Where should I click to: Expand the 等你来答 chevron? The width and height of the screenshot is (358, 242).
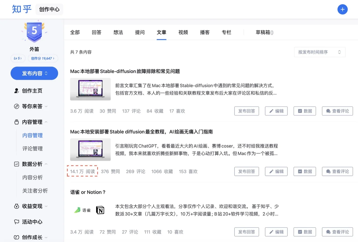tap(46, 106)
